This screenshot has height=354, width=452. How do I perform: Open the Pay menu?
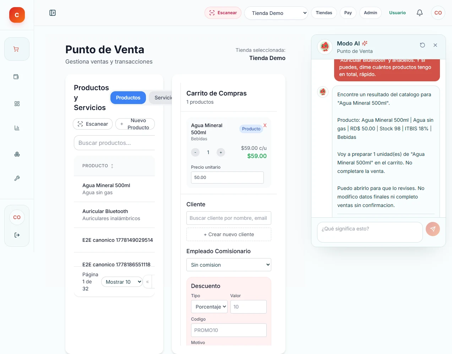click(x=348, y=13)
